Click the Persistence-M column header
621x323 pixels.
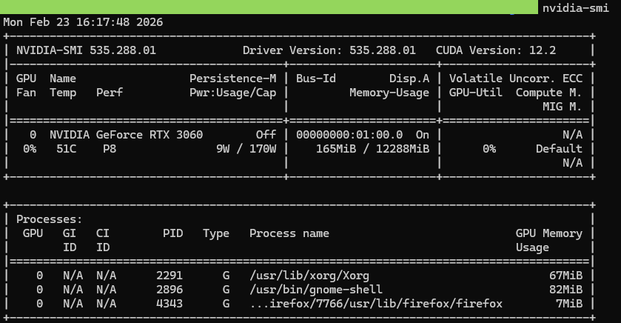pyautogui.click(x=232, y=79)
